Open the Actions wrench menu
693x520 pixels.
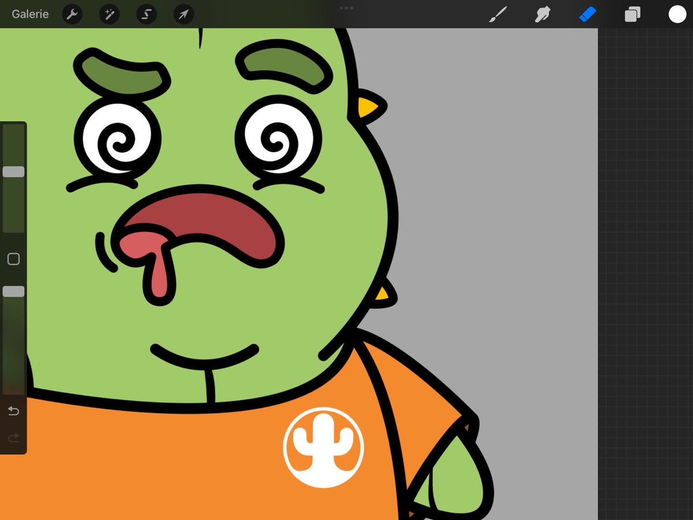[x=72, y=14]
